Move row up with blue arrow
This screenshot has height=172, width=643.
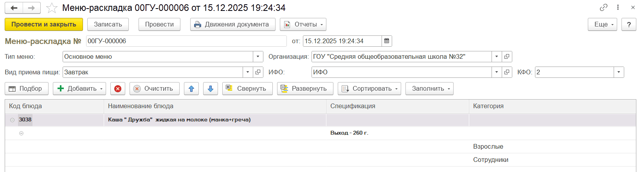191,89
